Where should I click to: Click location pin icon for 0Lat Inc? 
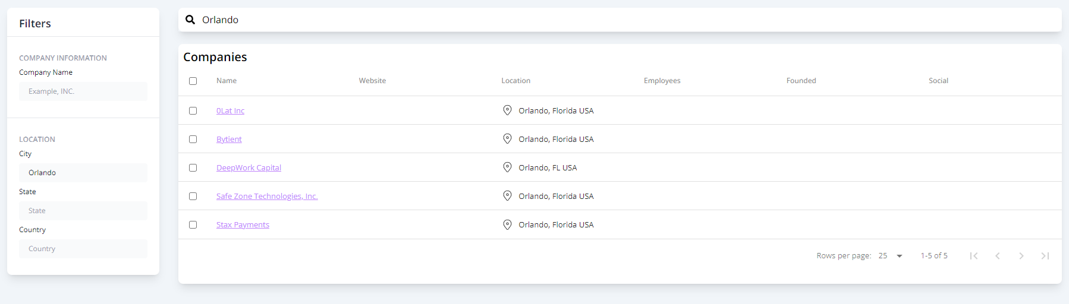(x=507, y=110)
